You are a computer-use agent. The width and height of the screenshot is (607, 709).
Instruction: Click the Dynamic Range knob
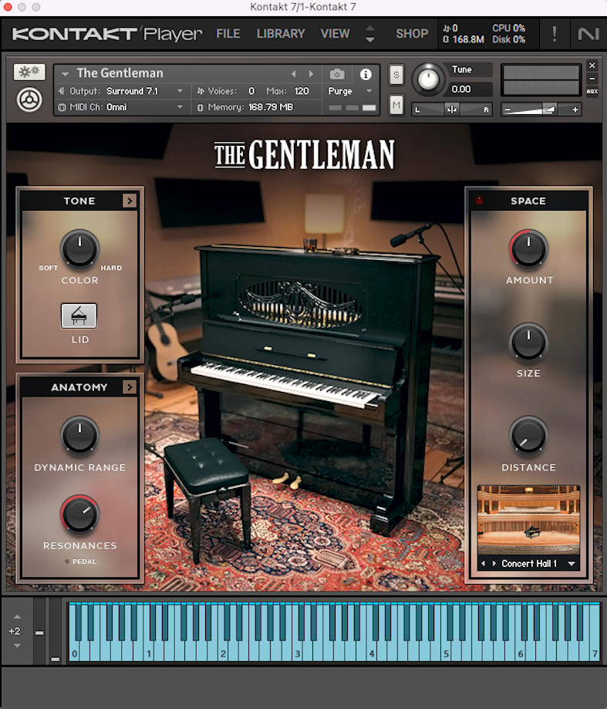click(79, 435)
